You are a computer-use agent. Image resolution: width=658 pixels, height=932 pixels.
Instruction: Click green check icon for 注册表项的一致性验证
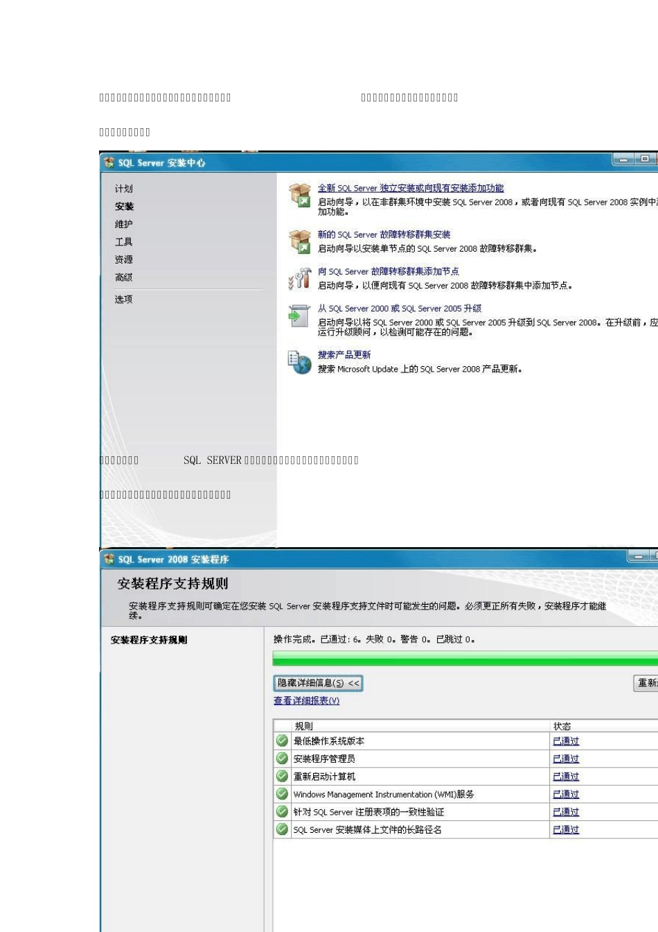[x=282, y=811]
